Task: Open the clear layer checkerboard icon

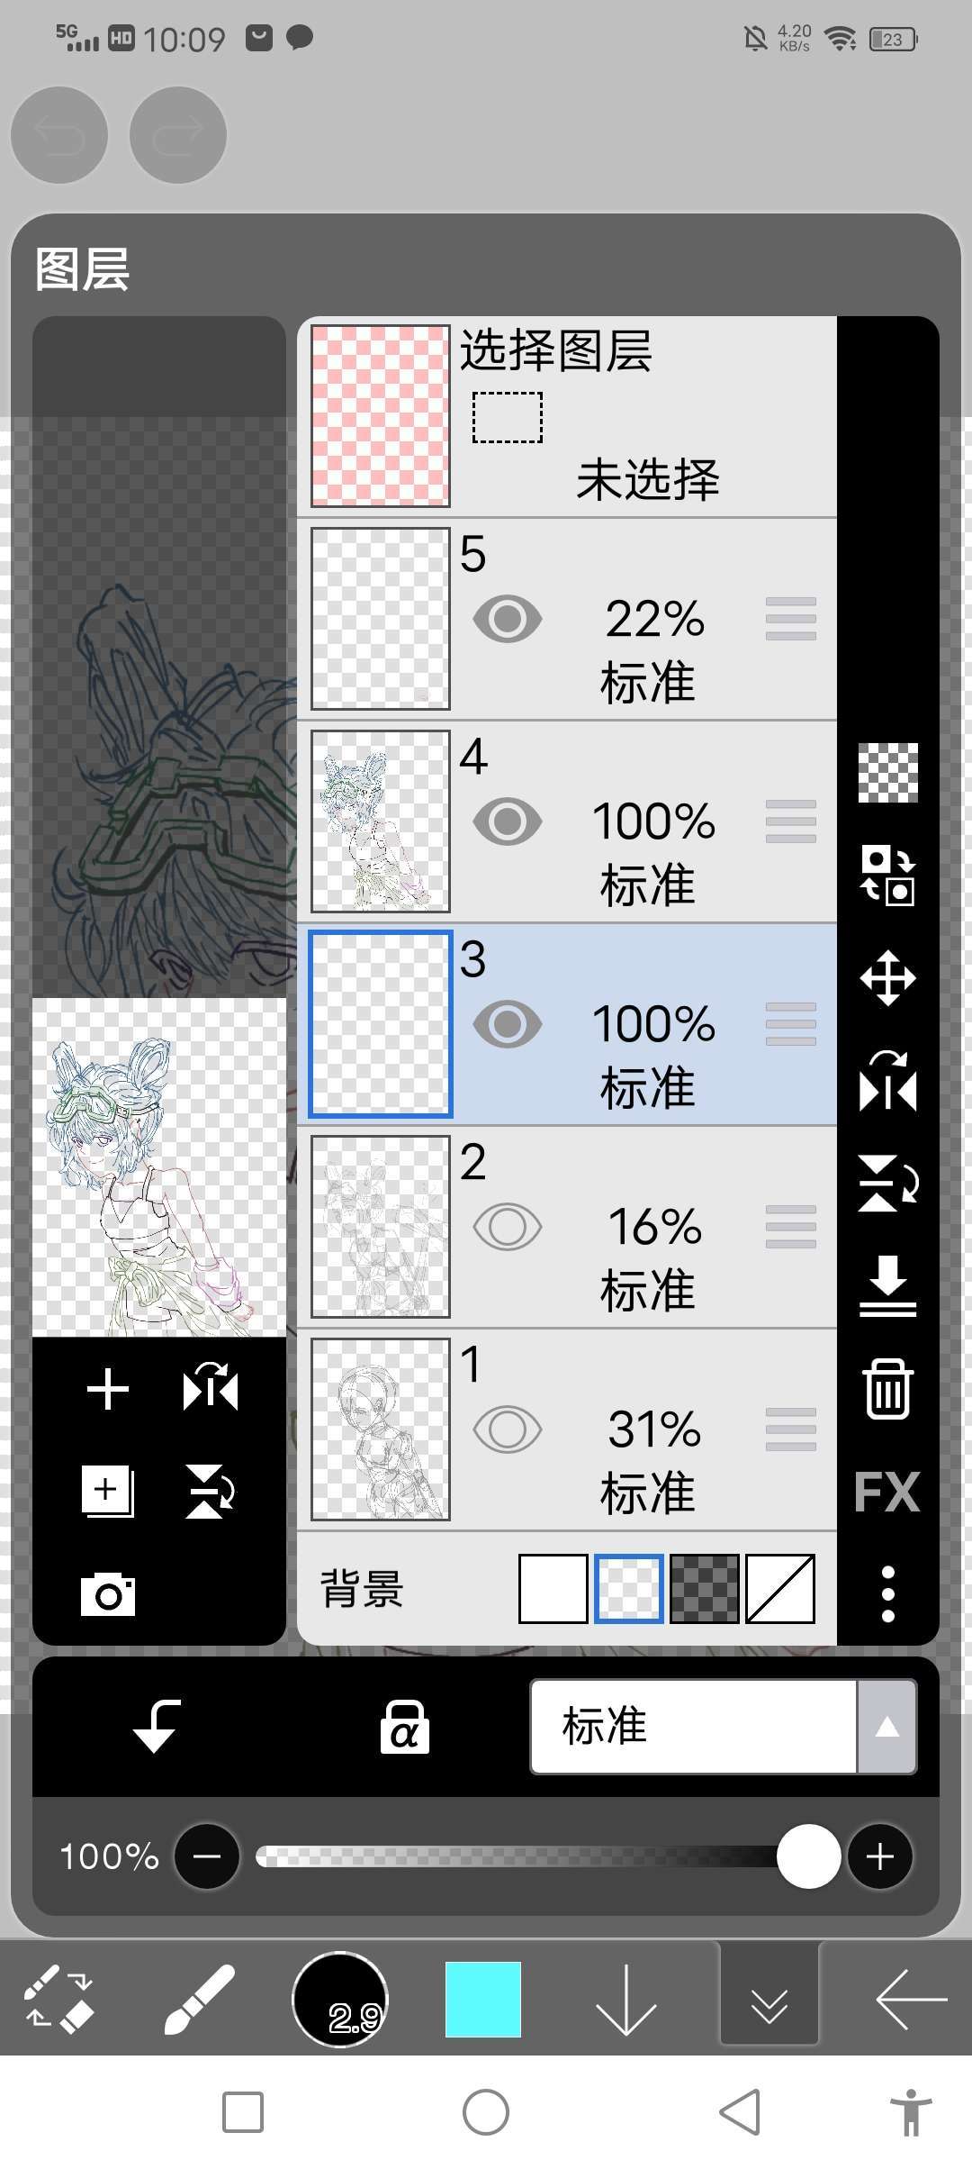Action: [887, 773]
